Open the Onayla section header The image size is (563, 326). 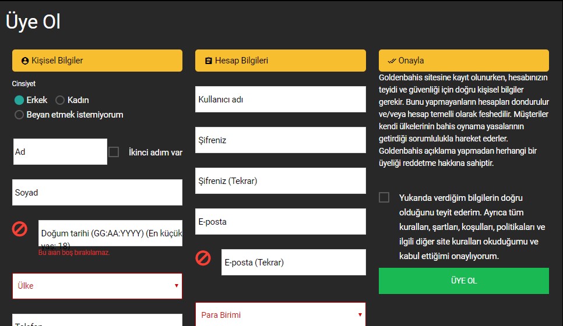click(x=463, y=61)
